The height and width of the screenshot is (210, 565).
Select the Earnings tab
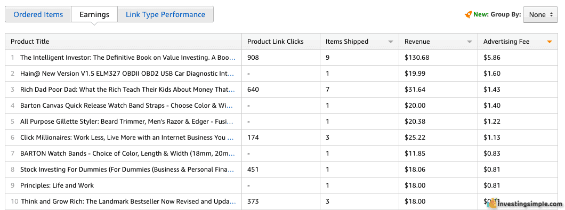point(94,14)
